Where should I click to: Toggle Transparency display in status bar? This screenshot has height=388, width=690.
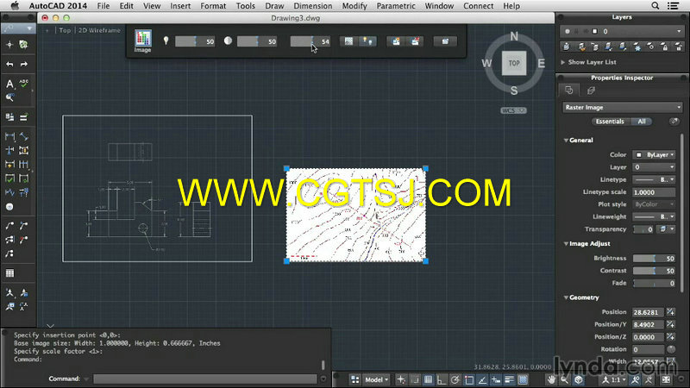click(x=523, y=379)
